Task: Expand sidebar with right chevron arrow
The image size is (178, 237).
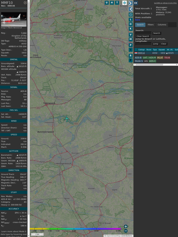Action: [x=131, y=3]
